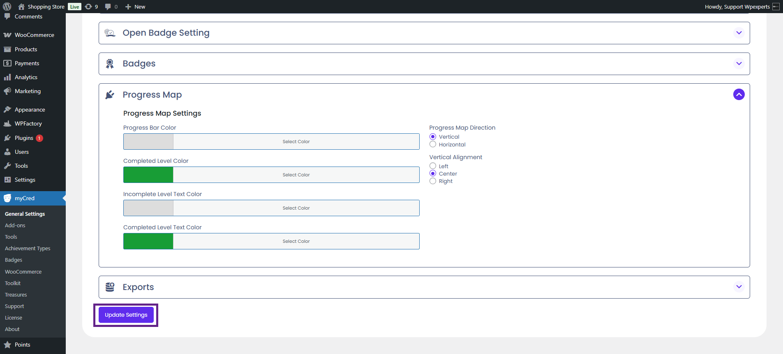Click the Plugins plug icon
Screen dimensions: 783x354
[7, 138]
